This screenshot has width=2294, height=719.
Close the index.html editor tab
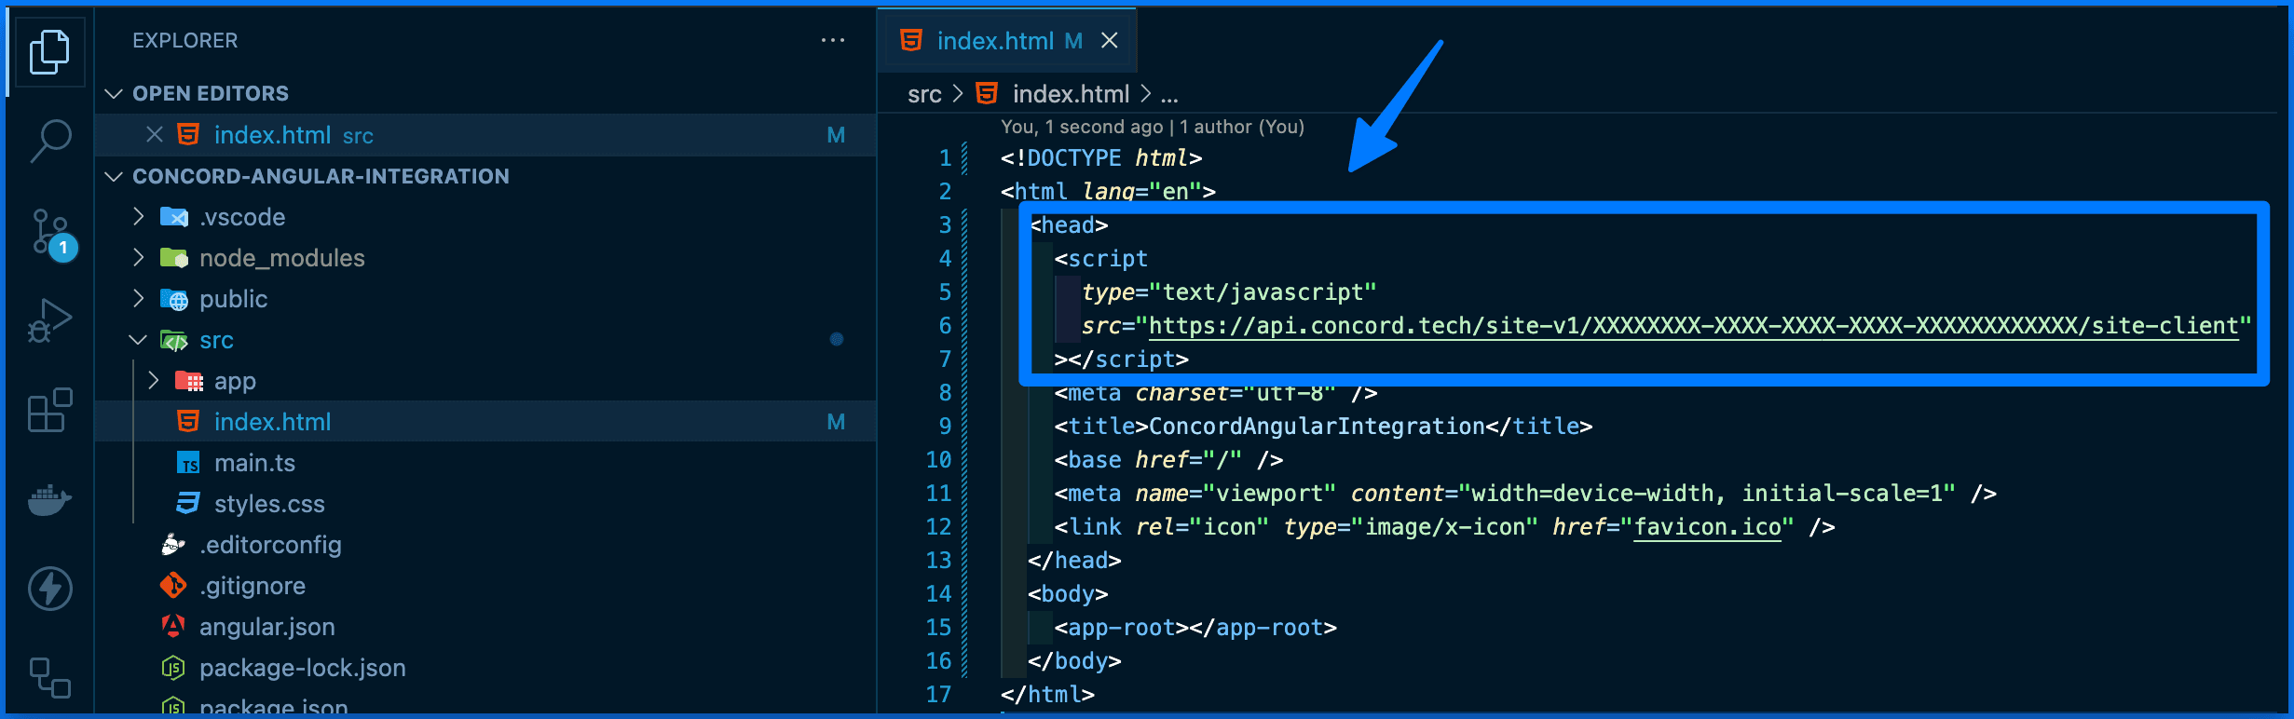1109,41
